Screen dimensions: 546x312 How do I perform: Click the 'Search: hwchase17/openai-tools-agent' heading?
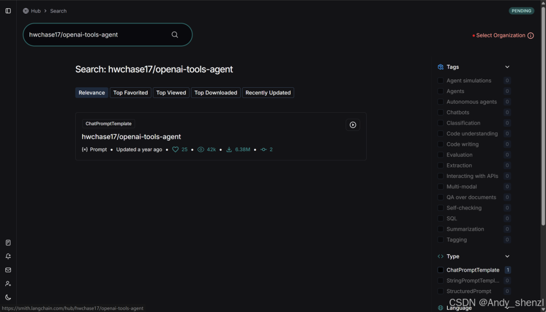click(154, 69)
